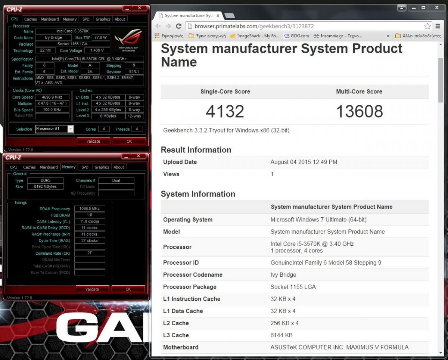
Task: Close the System manufacturer browser tab
Action: [218, 16]
